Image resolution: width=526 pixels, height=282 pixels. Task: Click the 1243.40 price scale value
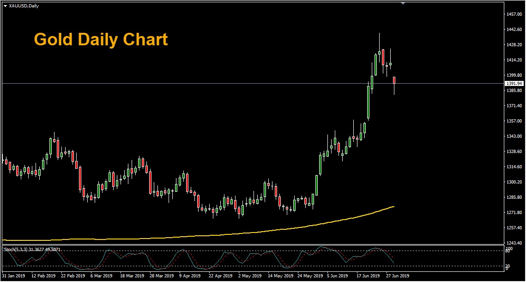click(514, 243)
